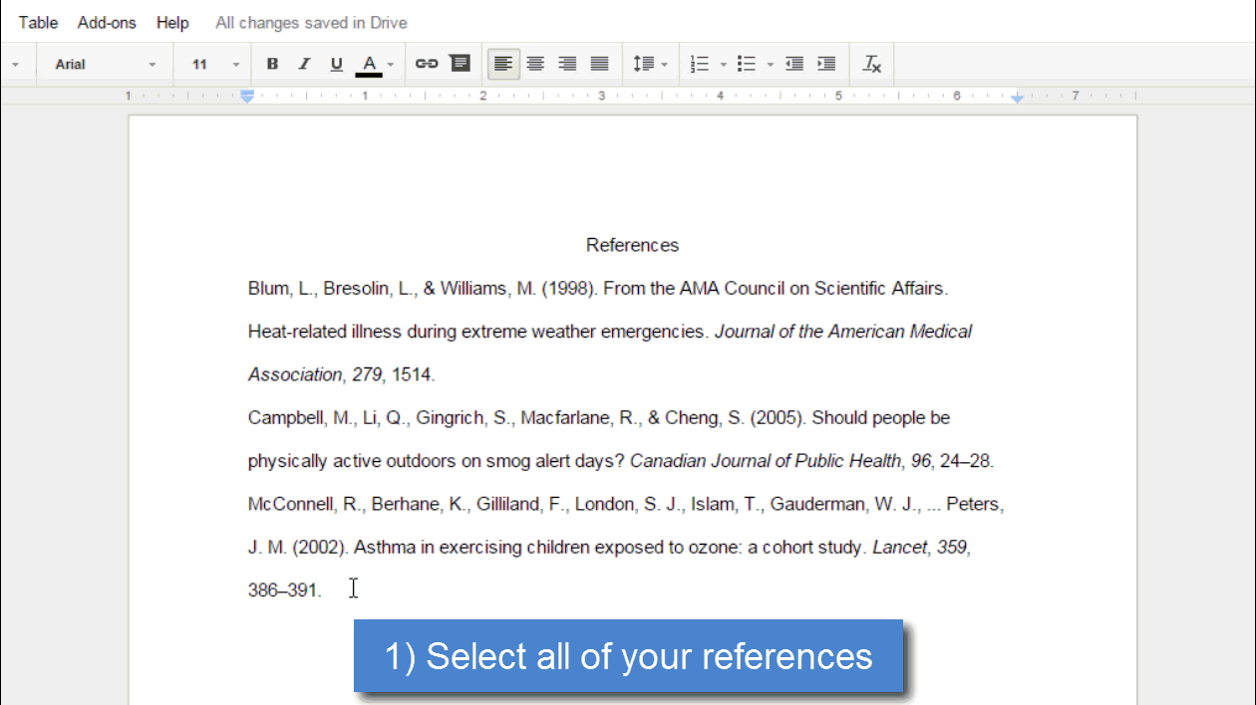Screen dimensions: 1256x705
Task: Increase the paragraph indent
Action: click(825, 63)
